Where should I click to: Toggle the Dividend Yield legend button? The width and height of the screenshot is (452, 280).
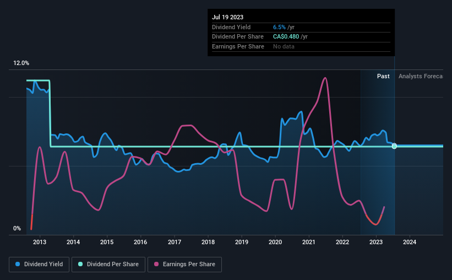[x=39, y=265]
